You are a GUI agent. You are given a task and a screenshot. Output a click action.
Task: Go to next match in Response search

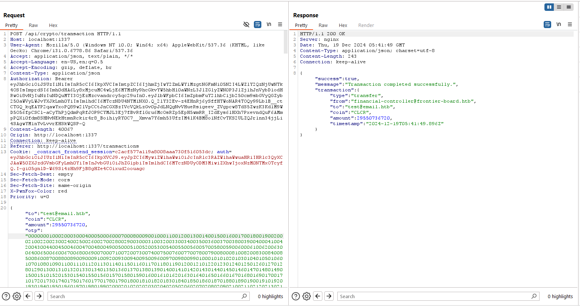coord(329,296)
